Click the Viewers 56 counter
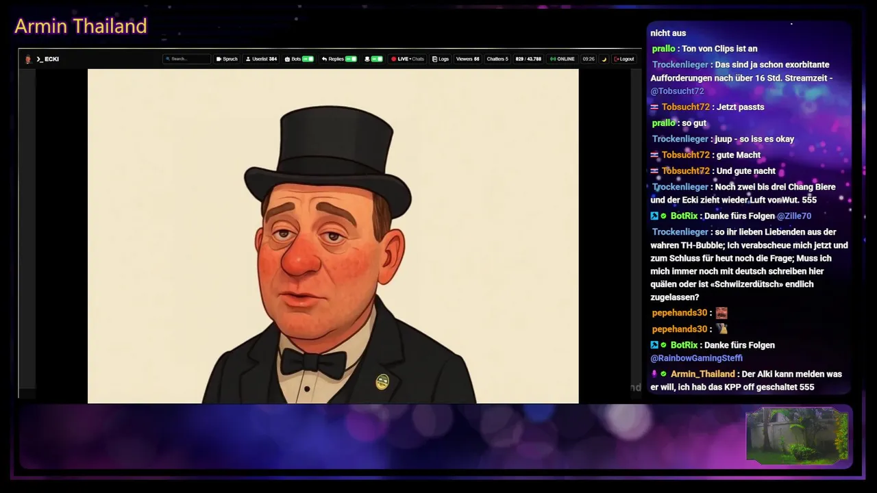Viewport: 877px width, 493px height. tap(467, 59)
